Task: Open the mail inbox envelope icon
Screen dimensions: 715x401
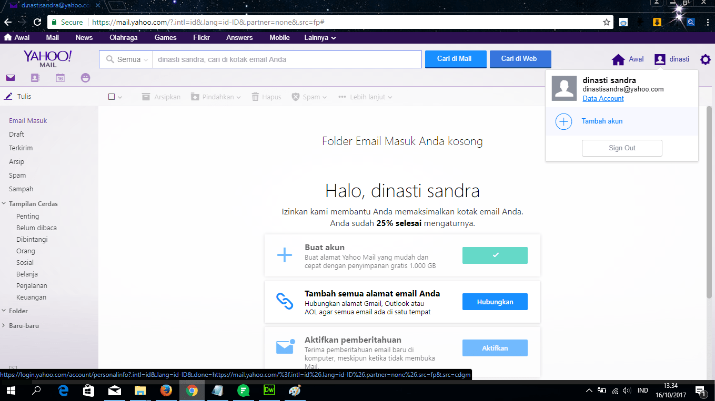Action: (x=11, y=78)
